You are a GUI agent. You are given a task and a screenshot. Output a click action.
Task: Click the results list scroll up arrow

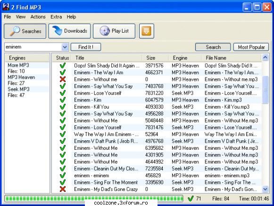tap(265, 58)
